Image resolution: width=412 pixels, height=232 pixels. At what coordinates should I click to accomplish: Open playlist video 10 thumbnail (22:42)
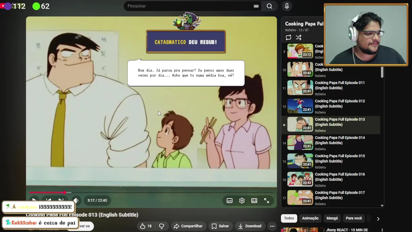pyautogui.click(x=300, y=69)
